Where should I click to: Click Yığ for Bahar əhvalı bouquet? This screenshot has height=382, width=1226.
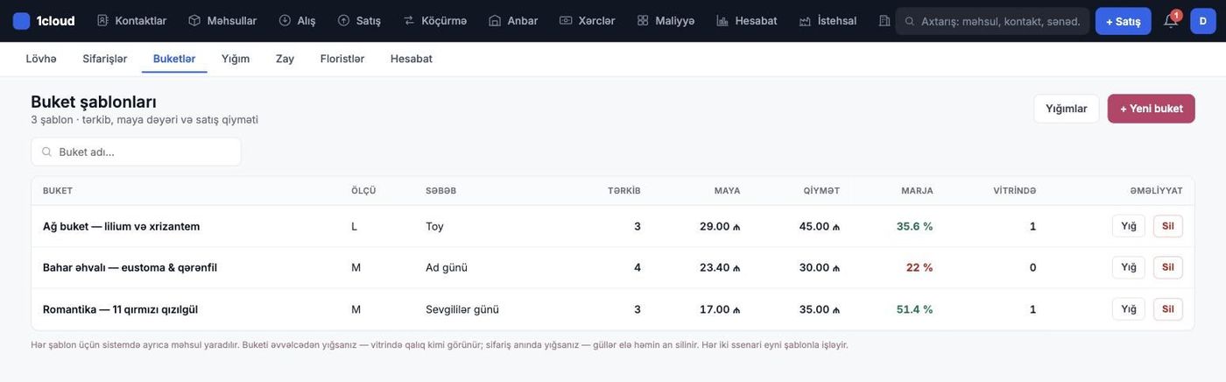tap(1128, 267)
